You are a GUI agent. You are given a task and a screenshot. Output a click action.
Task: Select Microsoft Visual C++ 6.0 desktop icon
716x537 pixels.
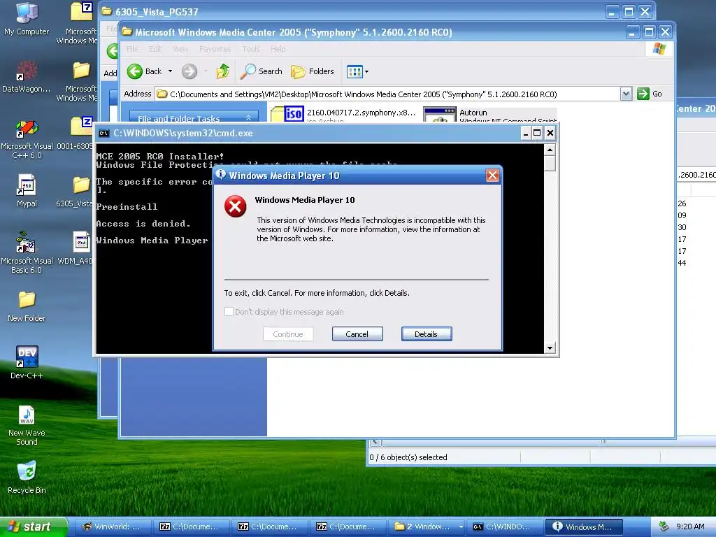tap(27, 139)
